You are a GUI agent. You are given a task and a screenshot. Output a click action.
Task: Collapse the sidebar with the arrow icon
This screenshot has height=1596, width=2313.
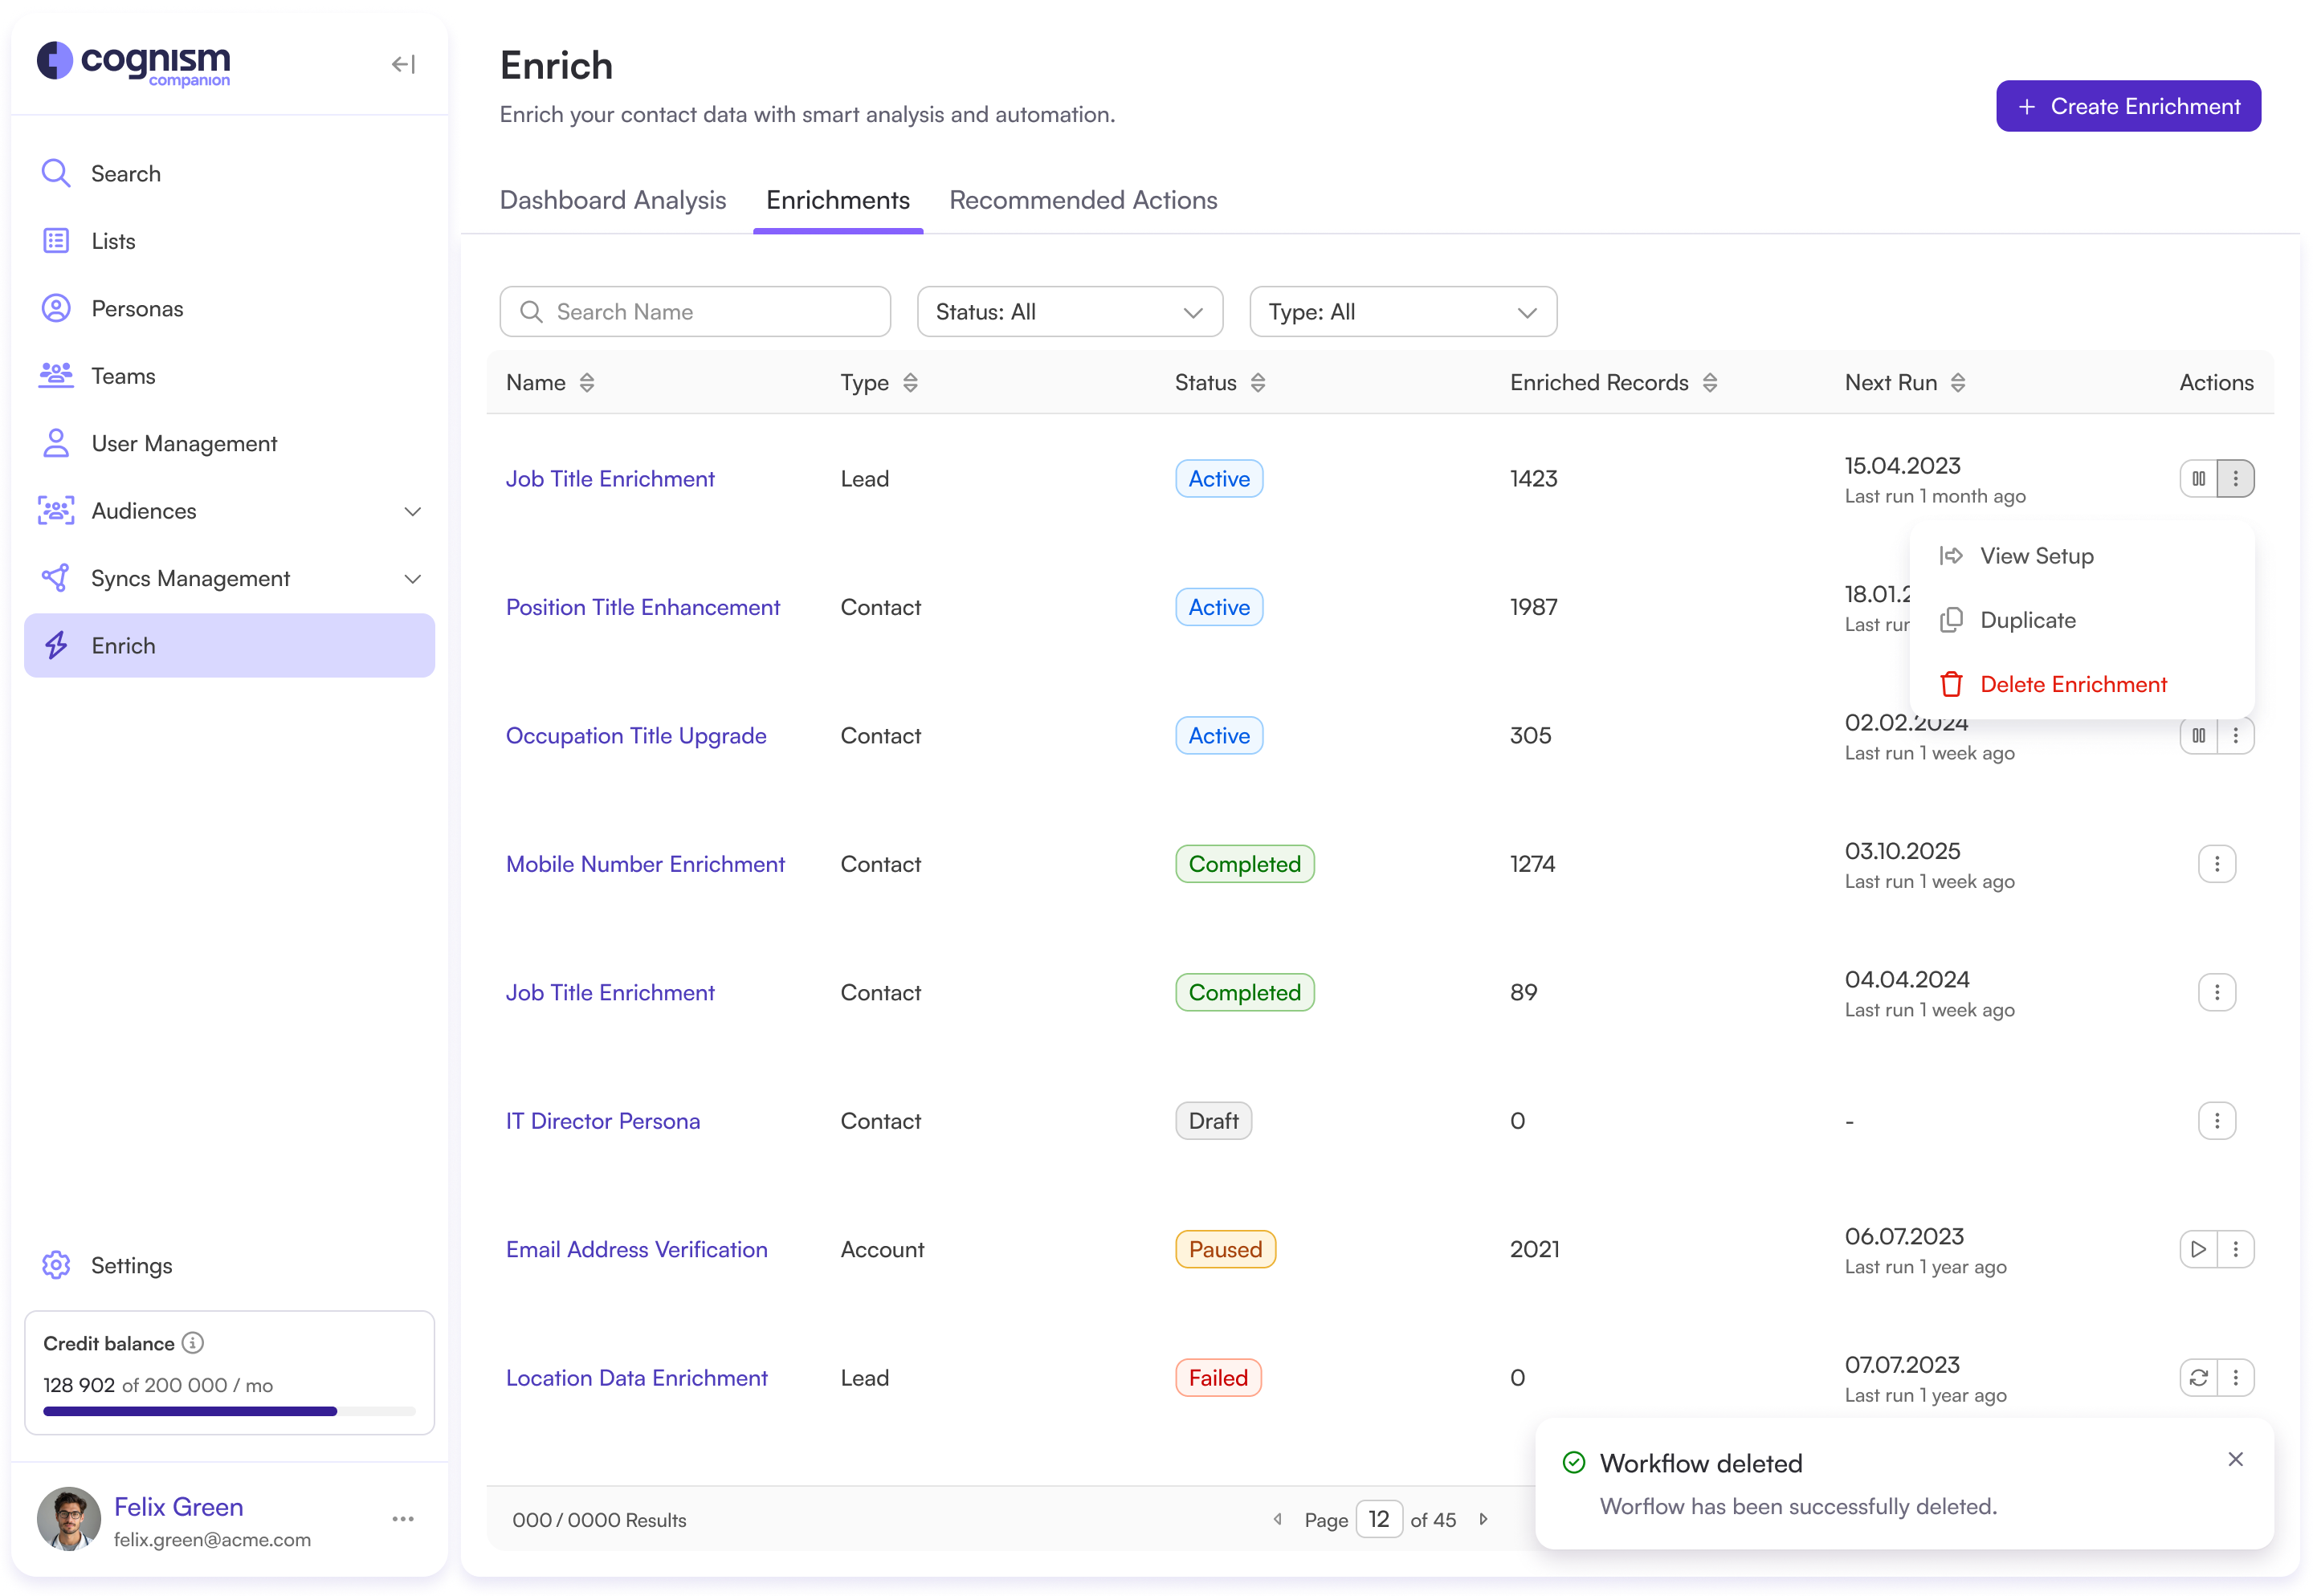click(x=403, y=65)
